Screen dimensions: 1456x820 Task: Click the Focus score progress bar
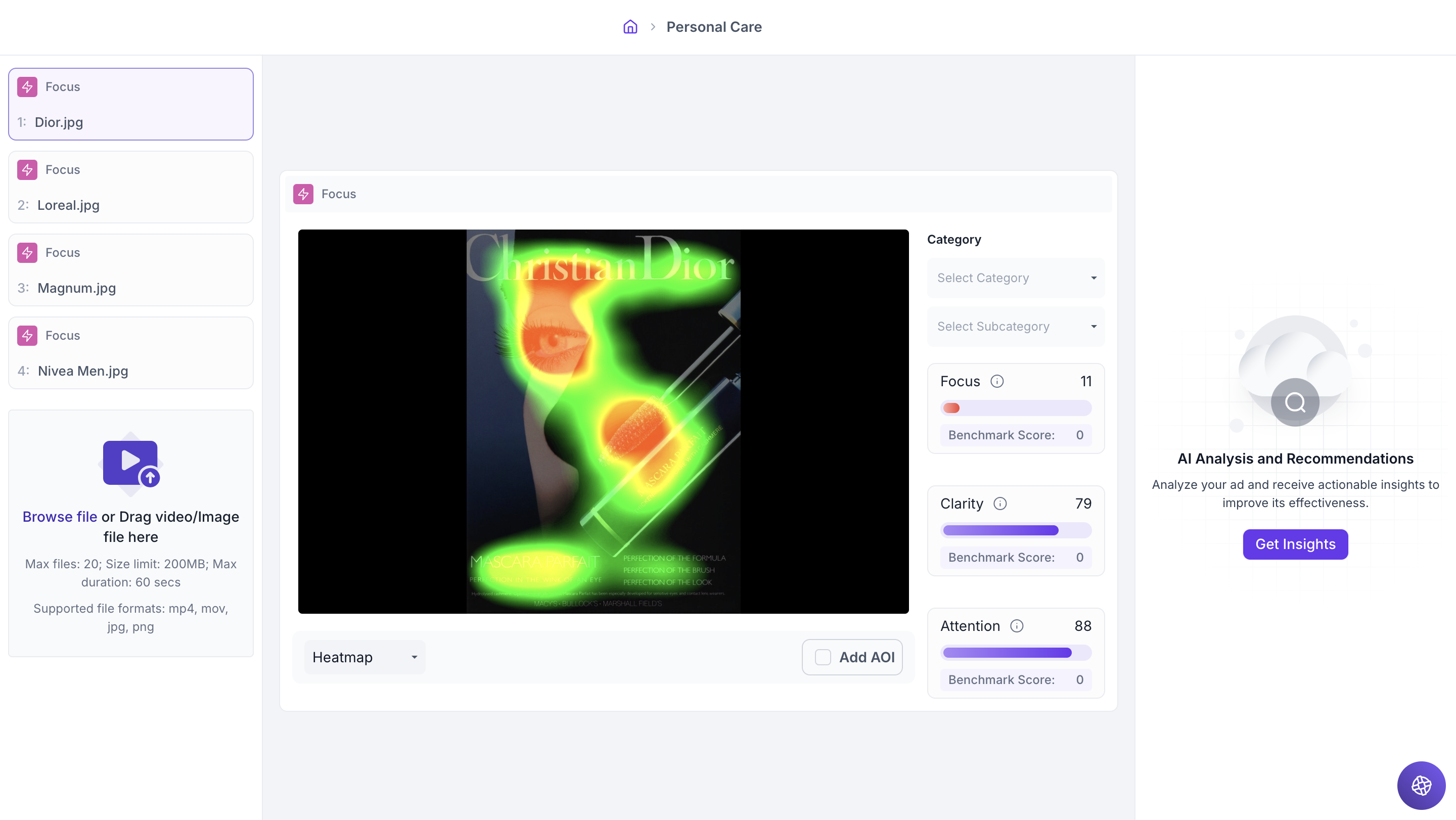click(1016, 408)
